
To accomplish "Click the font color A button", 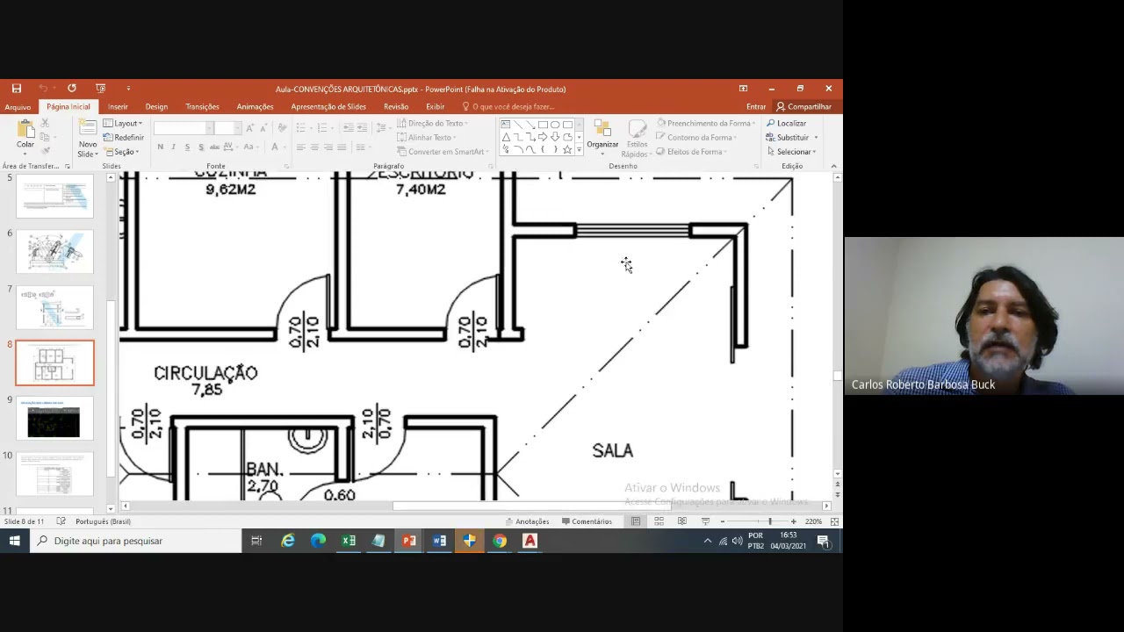I will tap(275, 147).
